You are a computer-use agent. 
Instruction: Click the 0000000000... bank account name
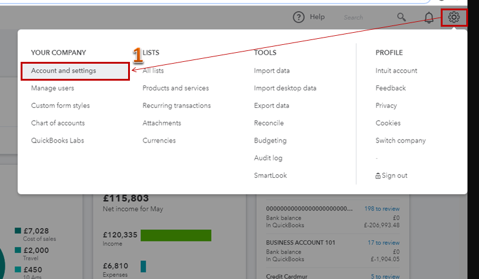tap(309, 209)
